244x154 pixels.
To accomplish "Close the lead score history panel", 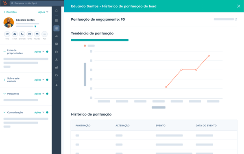I will 239,6.
